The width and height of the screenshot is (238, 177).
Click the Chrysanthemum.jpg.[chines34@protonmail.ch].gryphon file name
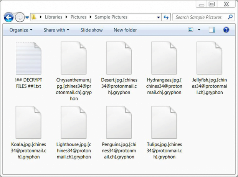74,89
